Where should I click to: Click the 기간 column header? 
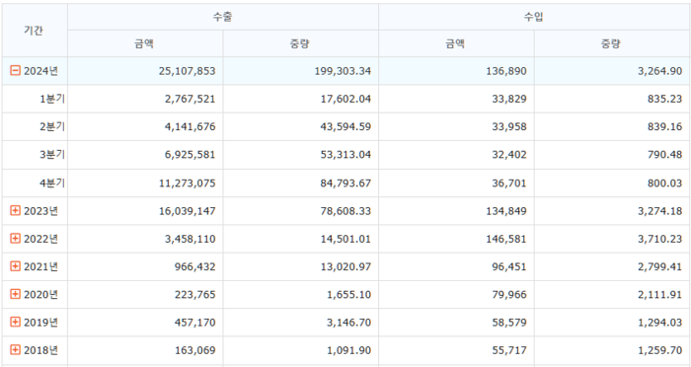[34, 31]
